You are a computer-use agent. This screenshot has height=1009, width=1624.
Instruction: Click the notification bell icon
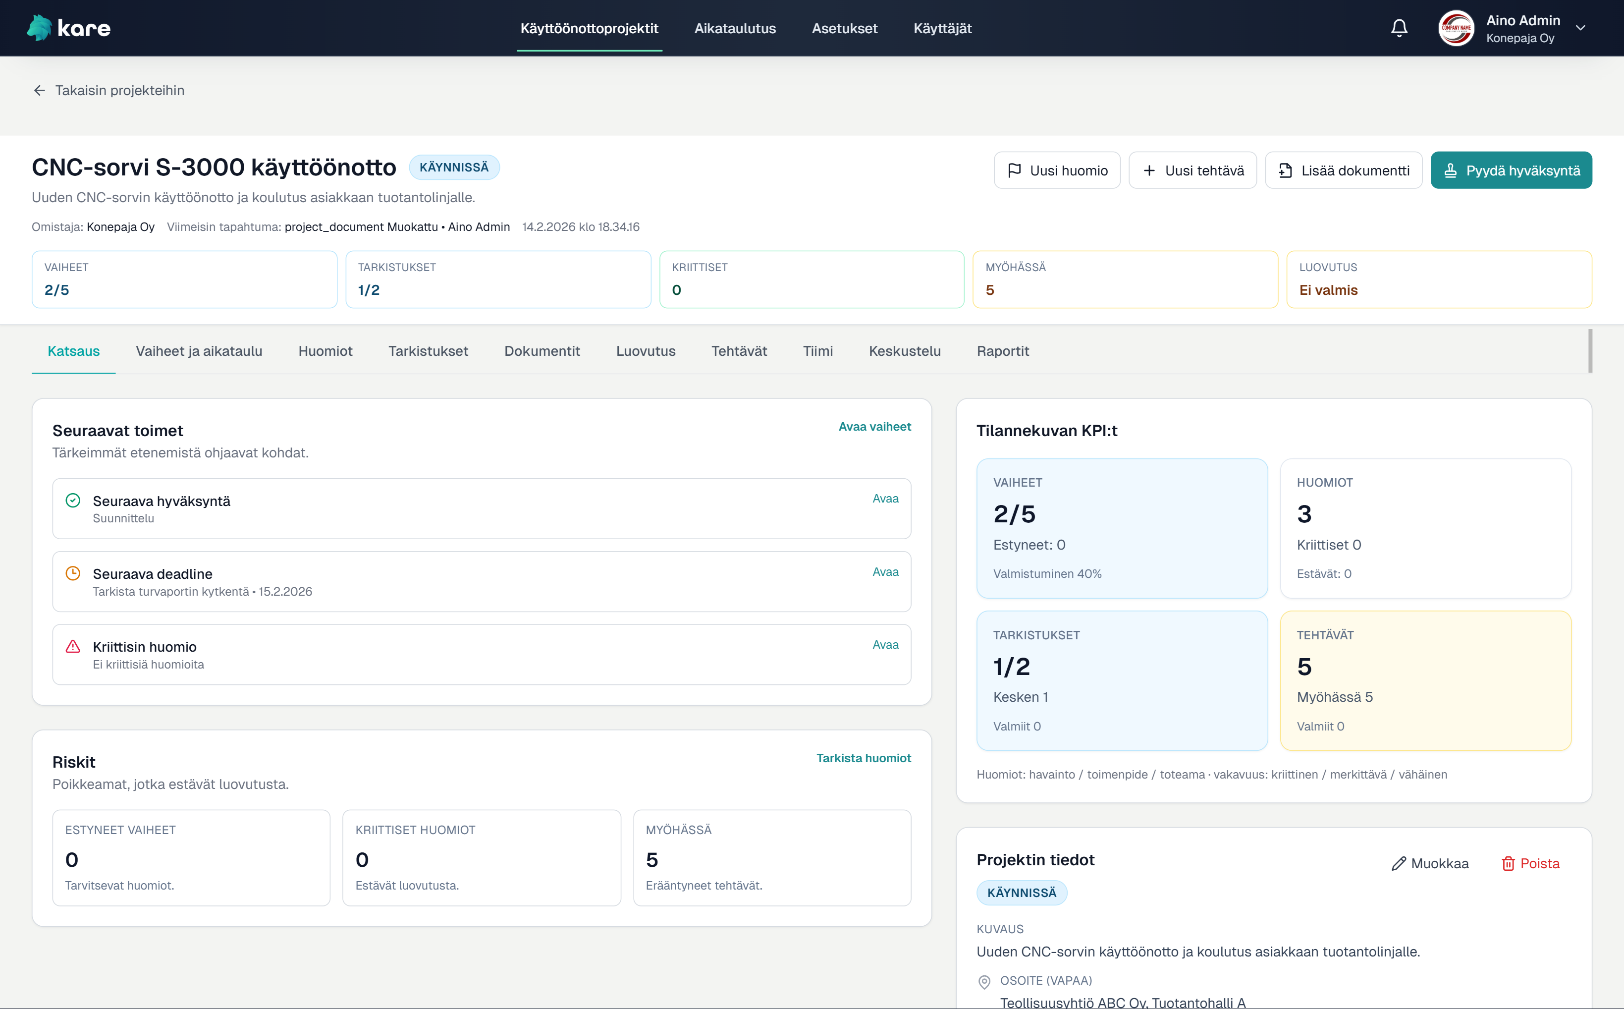[1399, 28]
